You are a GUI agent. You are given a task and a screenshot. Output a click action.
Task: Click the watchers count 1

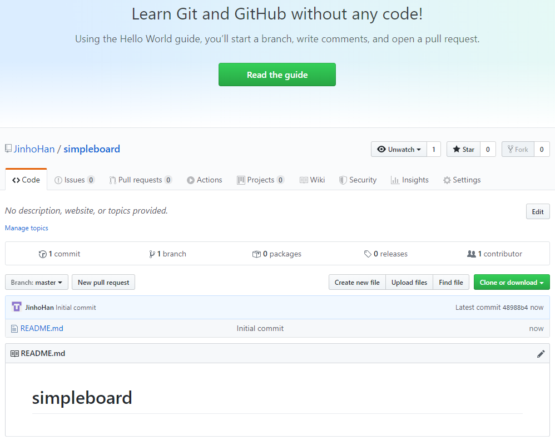click(x=434, y=150)
